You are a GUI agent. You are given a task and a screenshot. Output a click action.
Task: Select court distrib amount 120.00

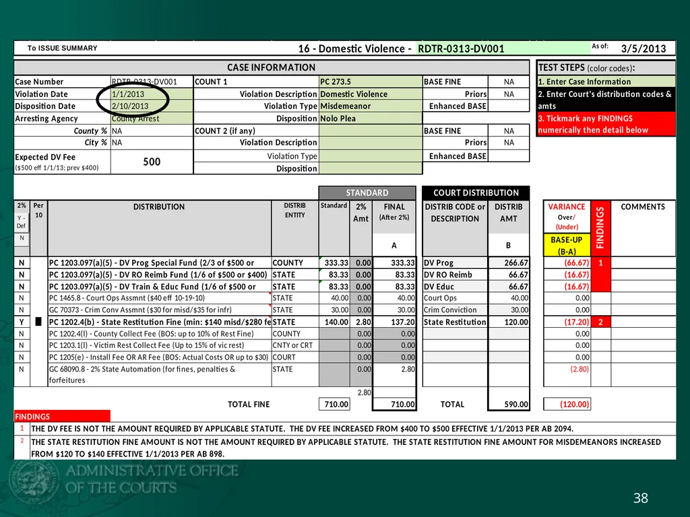click(x=509, y=322)
